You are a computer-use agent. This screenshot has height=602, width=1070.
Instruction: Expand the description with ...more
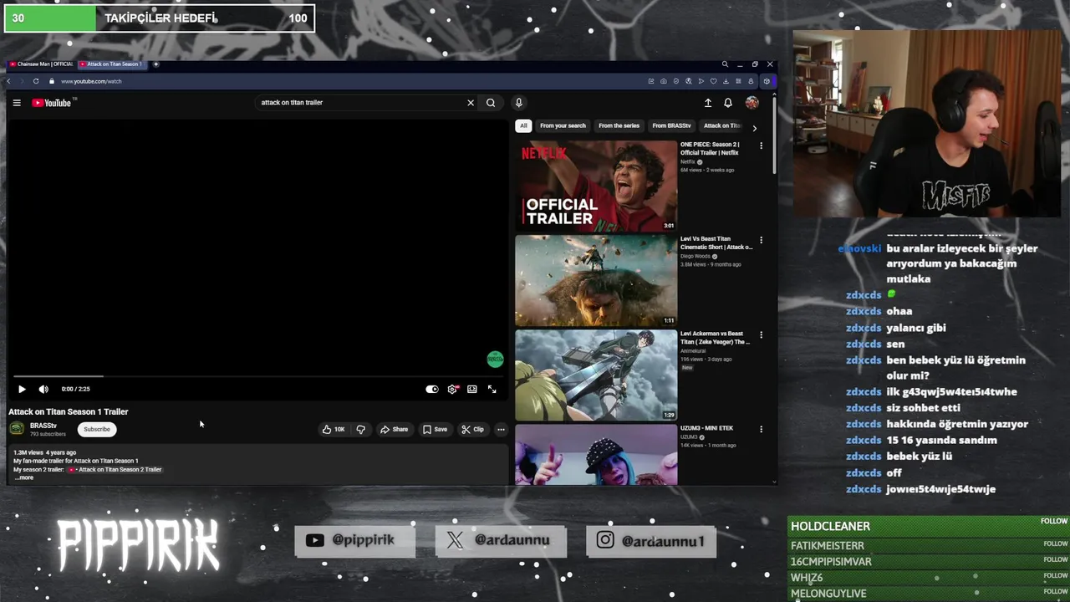(24, 477)
